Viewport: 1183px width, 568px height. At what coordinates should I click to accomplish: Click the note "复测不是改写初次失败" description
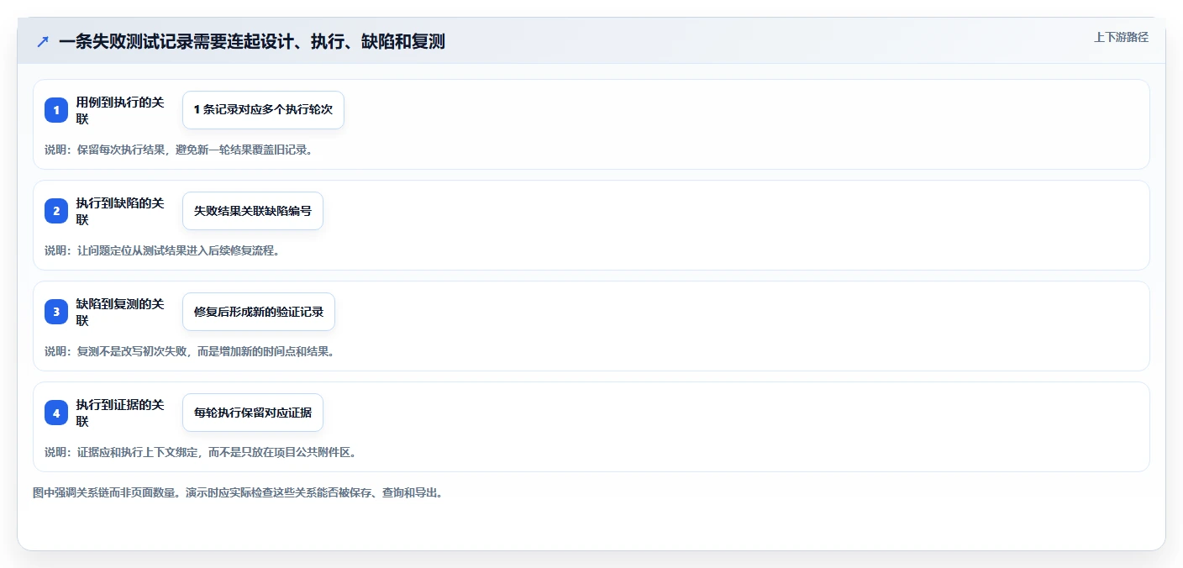tap(190, 351)
